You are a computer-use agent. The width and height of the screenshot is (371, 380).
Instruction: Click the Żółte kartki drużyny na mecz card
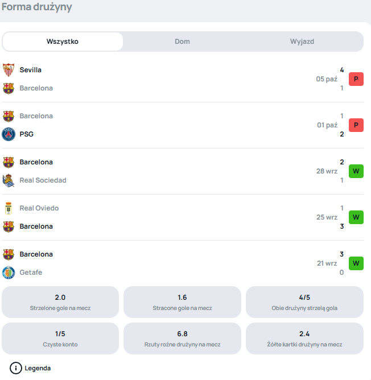coord(304,338)
